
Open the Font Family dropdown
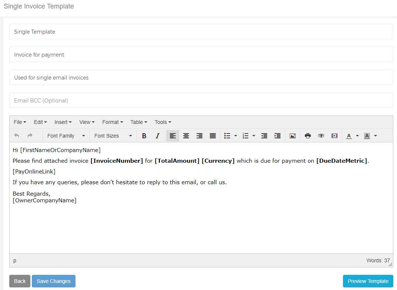tap(66, 136)
